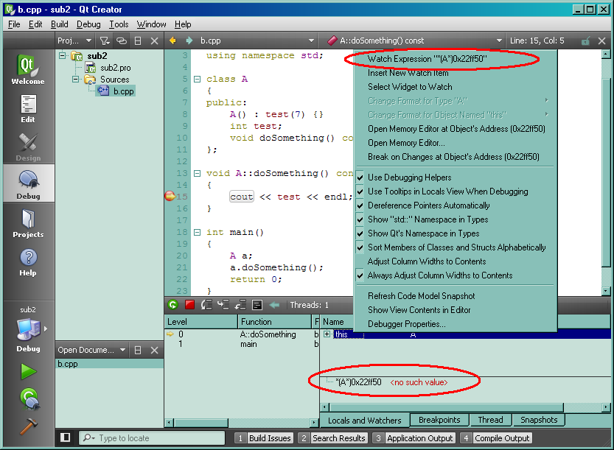Open the Tools menu

pyautogui.click(x=119, y=24)
